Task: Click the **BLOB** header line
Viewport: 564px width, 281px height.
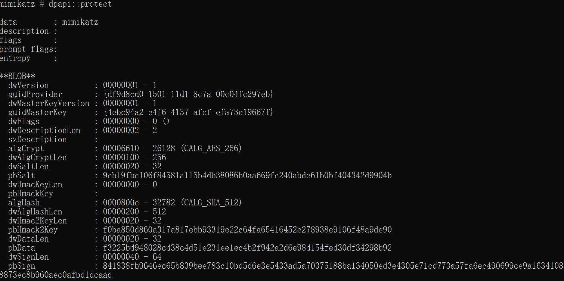Action: 18,76
